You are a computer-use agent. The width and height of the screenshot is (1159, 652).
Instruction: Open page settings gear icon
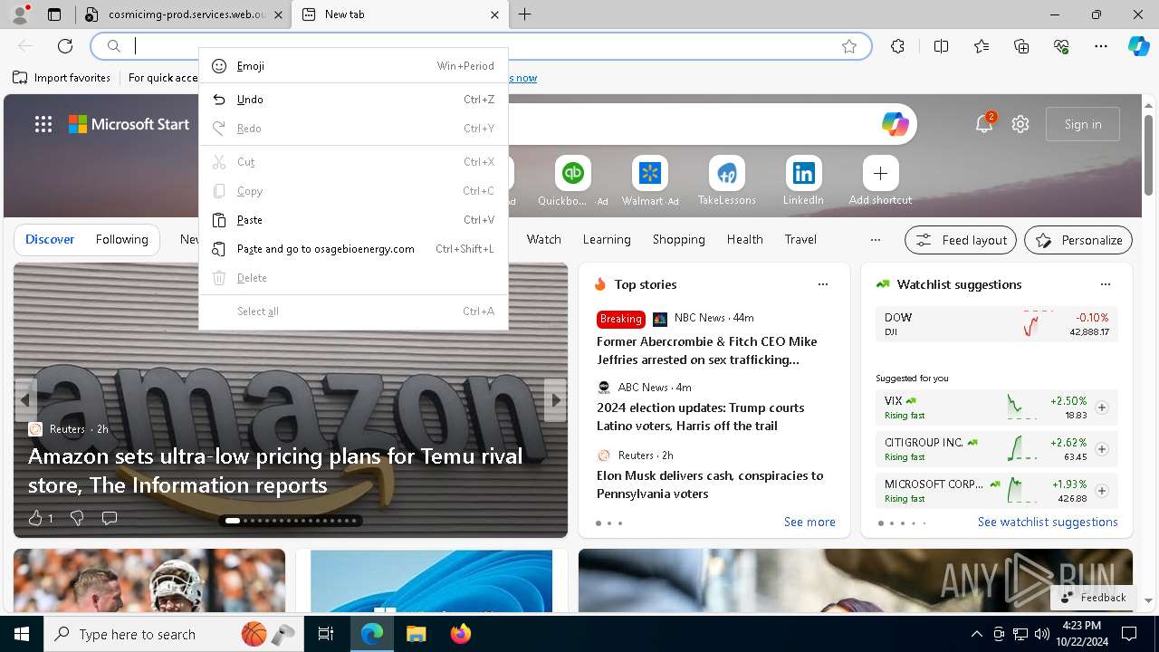click(1020, 124)
